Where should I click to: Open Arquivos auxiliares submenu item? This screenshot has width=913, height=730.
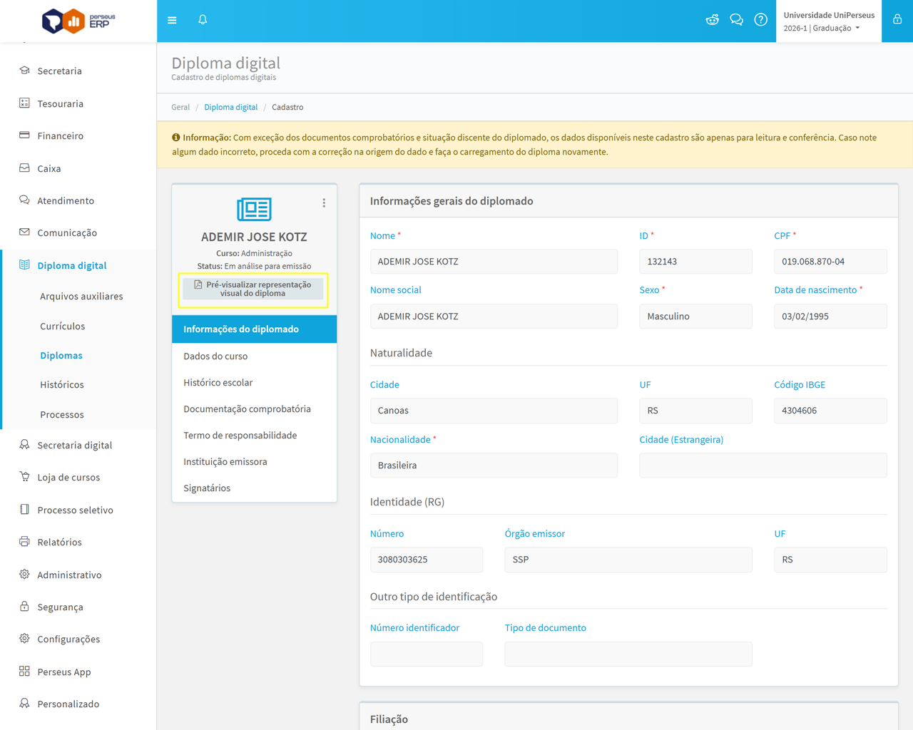point(81,296)
